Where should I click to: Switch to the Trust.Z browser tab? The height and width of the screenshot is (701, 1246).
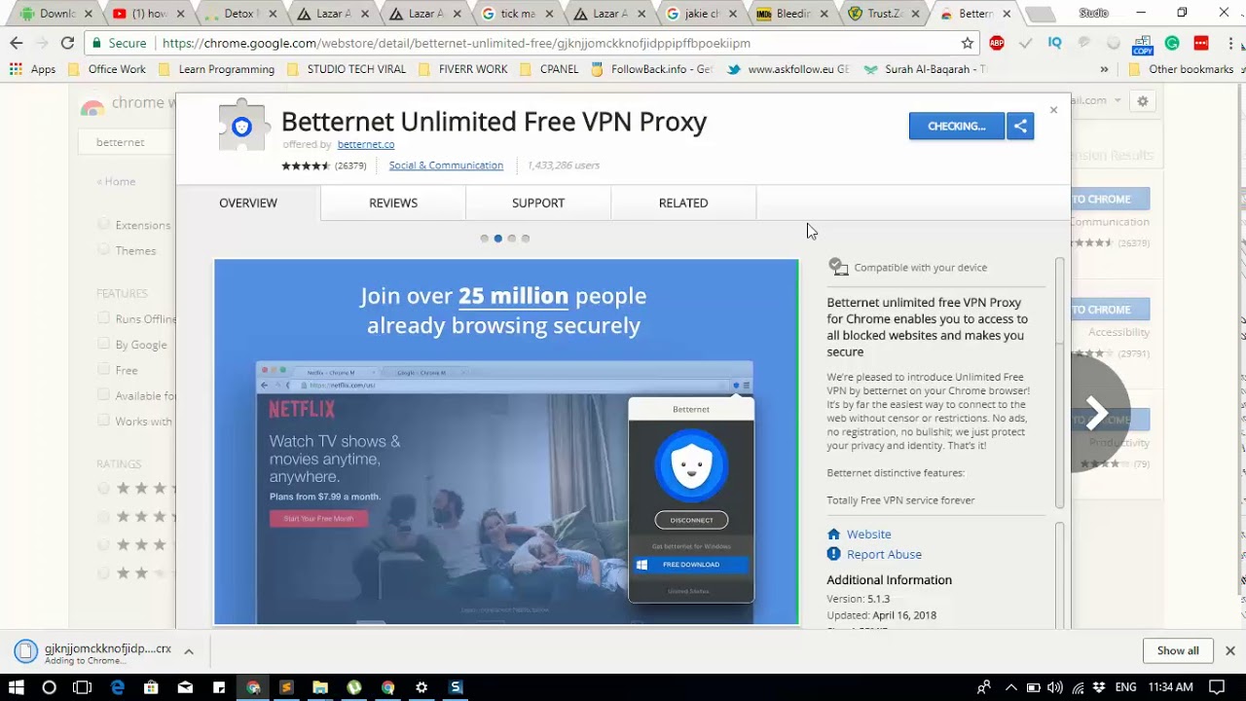tap(884, 14)
